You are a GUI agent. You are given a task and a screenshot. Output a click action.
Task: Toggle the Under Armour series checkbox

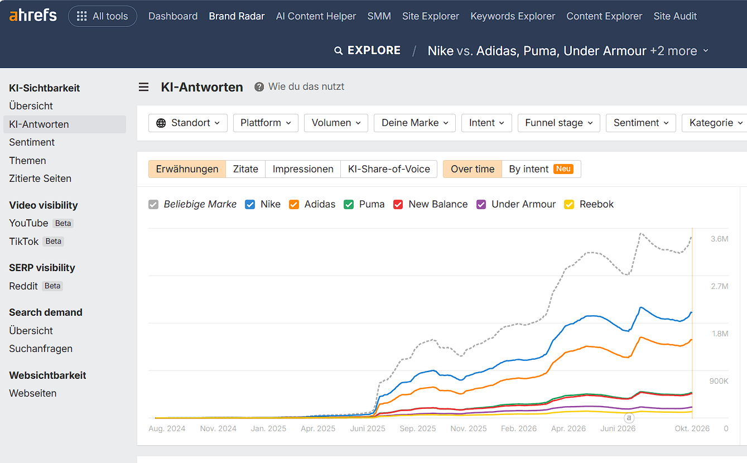pos(481,205)
